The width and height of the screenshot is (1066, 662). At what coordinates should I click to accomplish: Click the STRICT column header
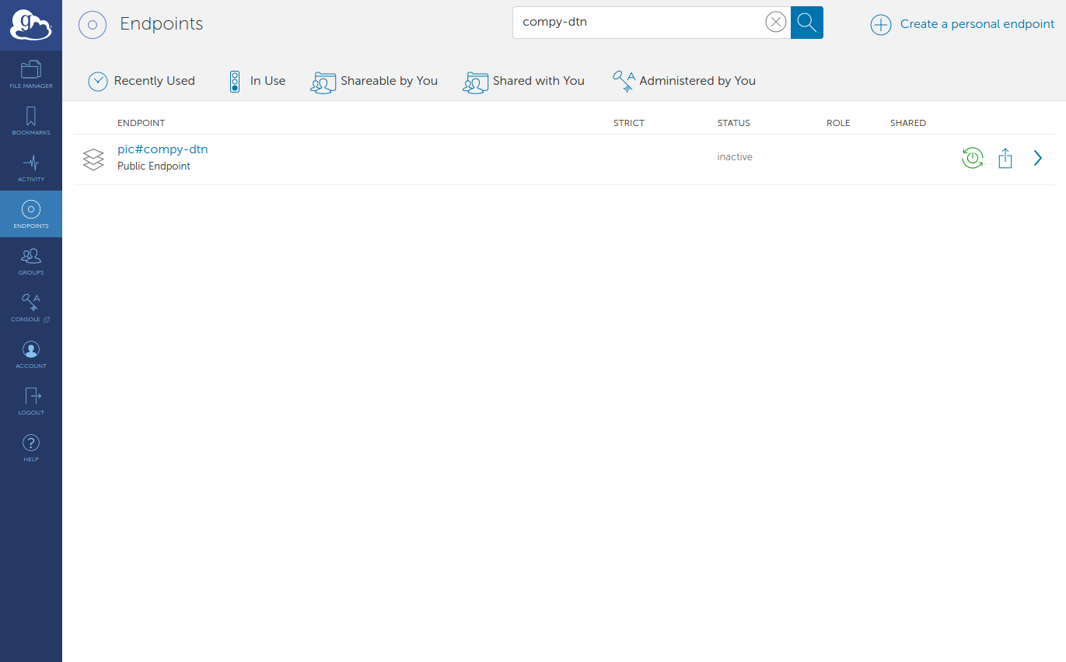(629, 123)
